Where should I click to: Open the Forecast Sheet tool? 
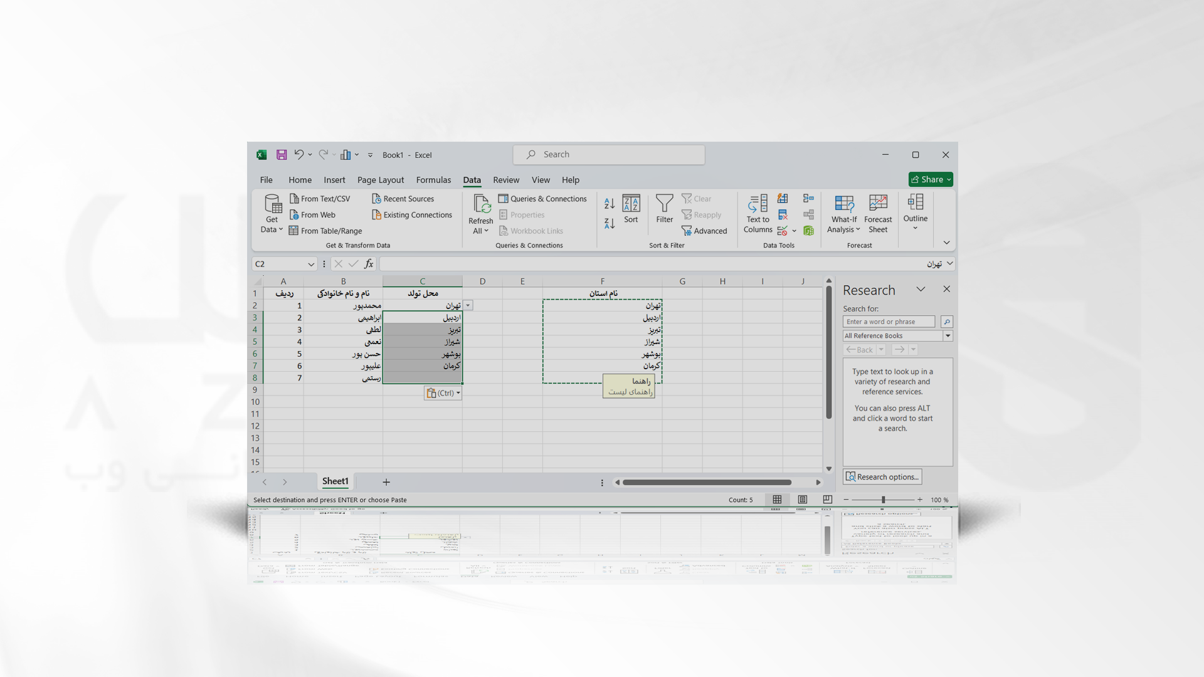coord(877,213)
